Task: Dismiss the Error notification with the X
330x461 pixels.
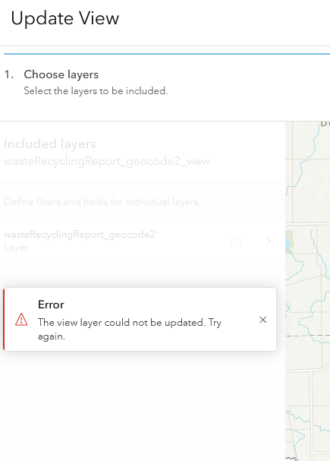Action: pyautogui.click(x=262, y=320)
